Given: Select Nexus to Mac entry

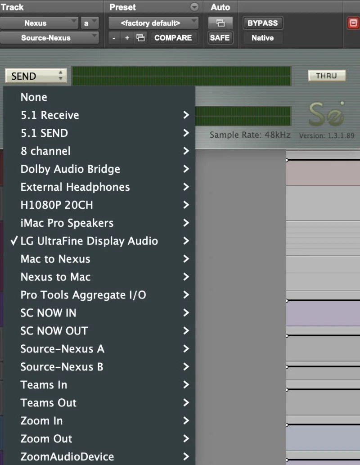Looking at the screenshot, I should tap(99, 277).
